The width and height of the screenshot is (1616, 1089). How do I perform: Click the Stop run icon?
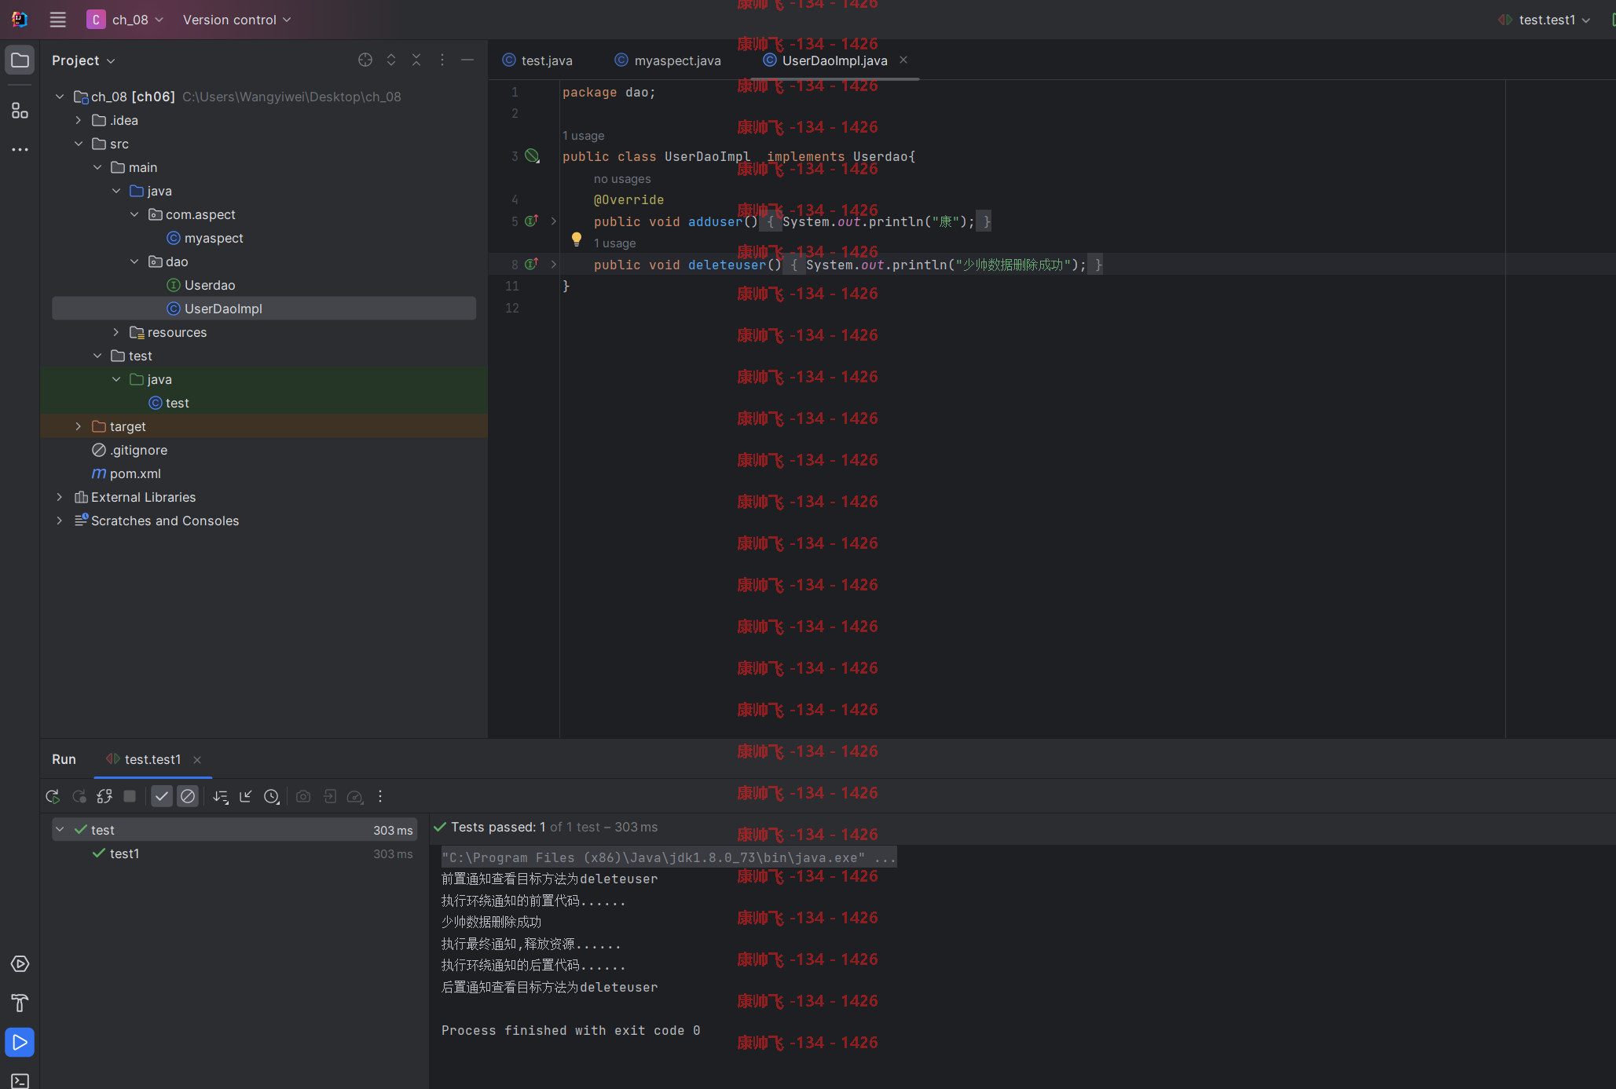[x=130, y=796]
